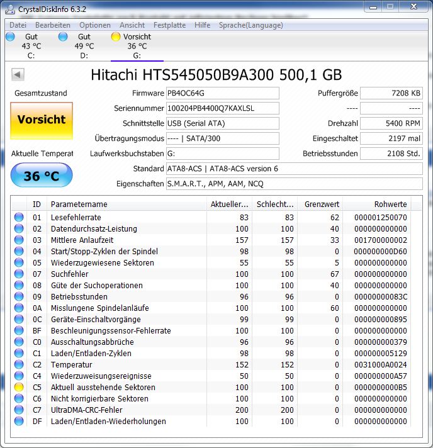This screenshot has height=448, width=433.
Task: Click status orb for Güte der Suchoperationen
Action: point(19,286)
